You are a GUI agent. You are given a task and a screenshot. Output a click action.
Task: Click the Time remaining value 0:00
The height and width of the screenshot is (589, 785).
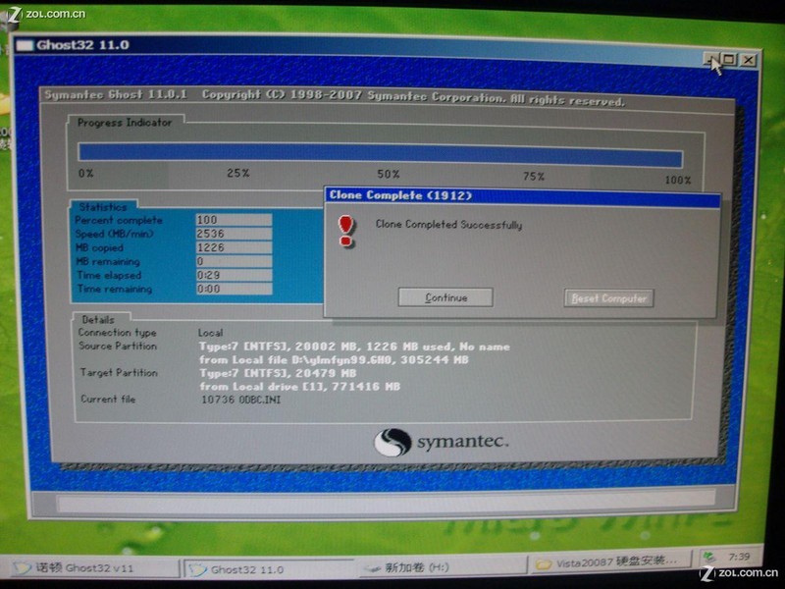[234, 289]
